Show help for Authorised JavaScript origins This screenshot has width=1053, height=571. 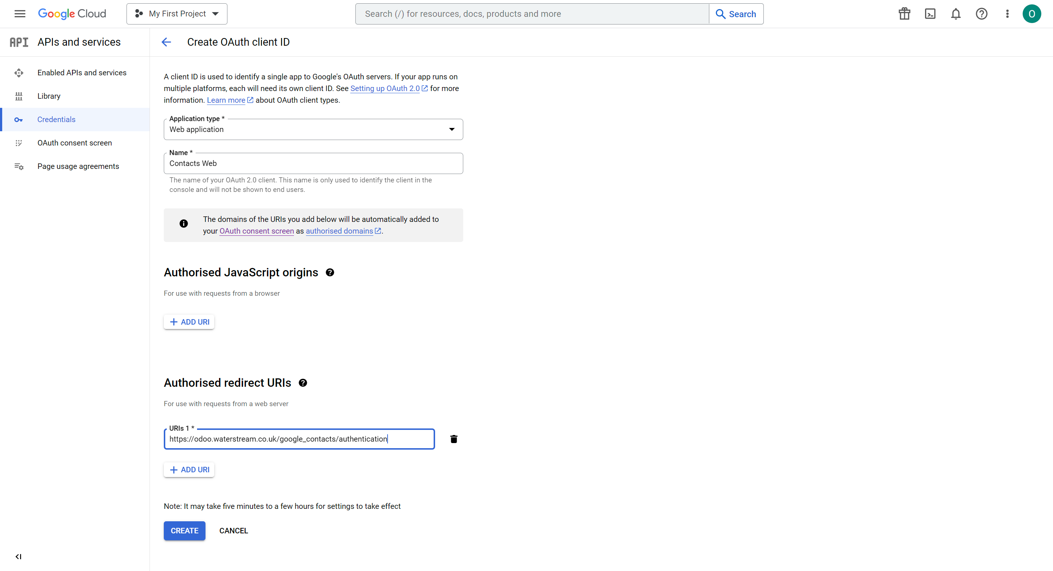330,273
